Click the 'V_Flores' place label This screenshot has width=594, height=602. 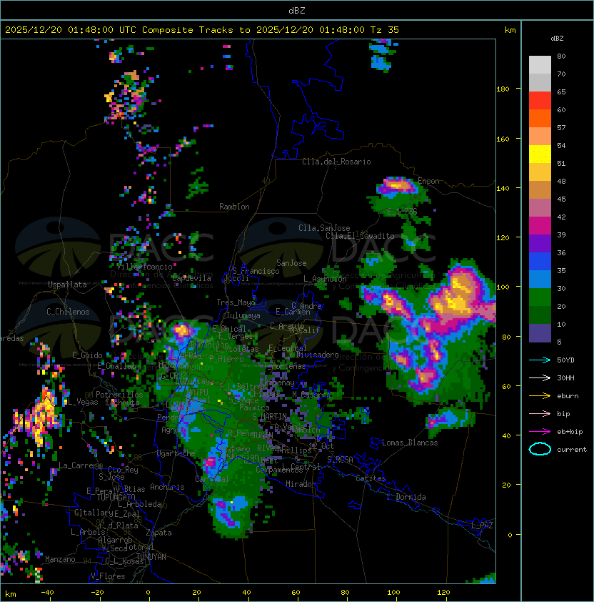tap(108, 576)
